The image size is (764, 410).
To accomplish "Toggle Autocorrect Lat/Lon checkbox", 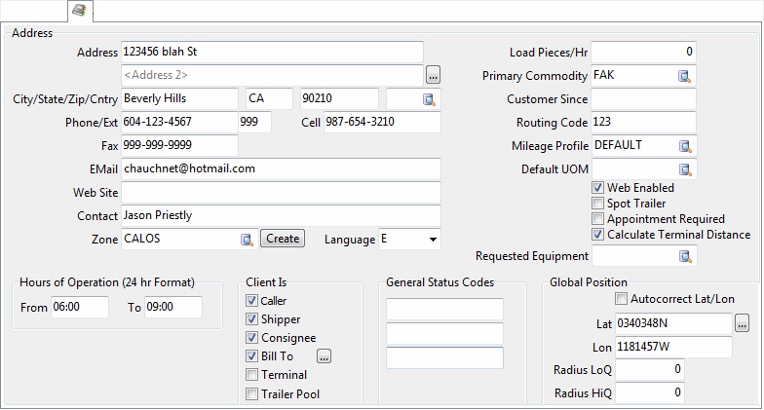I will point(622,299).
